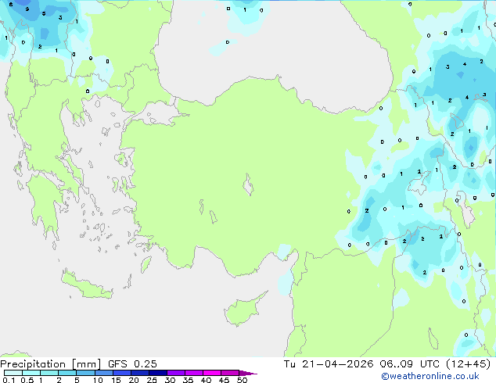Click the '0.25' model resolution text
This screenshot has width=496, height=383.
point(146,364)
